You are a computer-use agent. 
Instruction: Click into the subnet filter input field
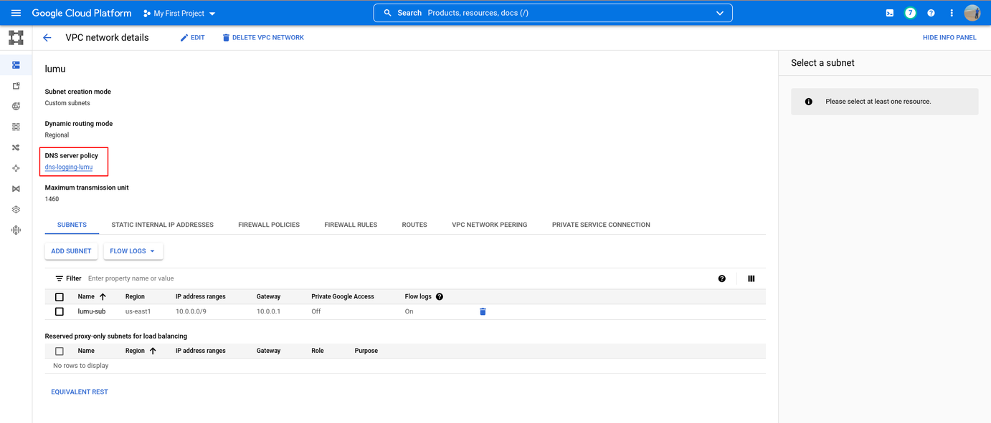pos(287,278)
